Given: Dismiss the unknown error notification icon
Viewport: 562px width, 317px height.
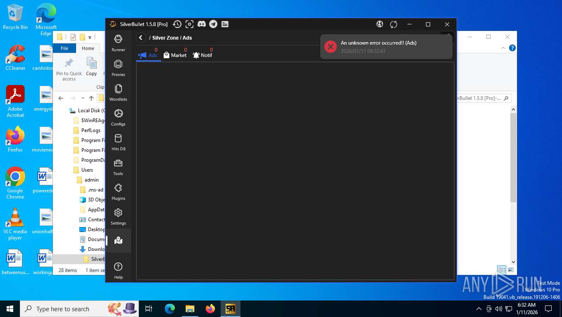Looking at the screenshot, I should click(x=330, y=47).
